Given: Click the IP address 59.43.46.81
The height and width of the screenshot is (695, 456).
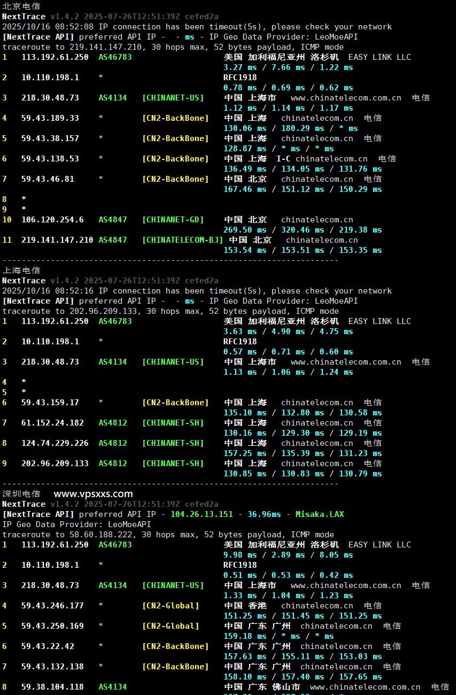Looking at the screenshot, I should click(48, 179).
